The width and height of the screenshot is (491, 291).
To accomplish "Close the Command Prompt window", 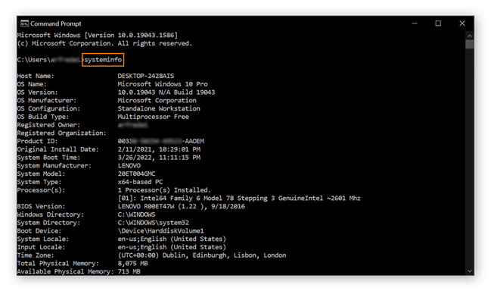I will point(462,23).
